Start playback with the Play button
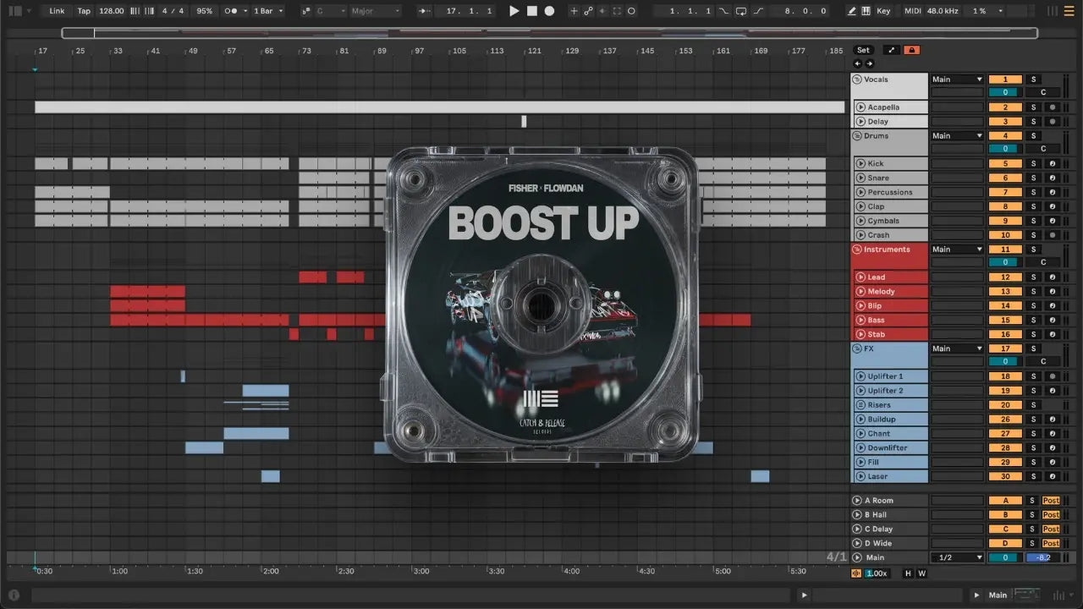Image resolution: width=1083 pixels, height=609 pixels. coord(514,11)
